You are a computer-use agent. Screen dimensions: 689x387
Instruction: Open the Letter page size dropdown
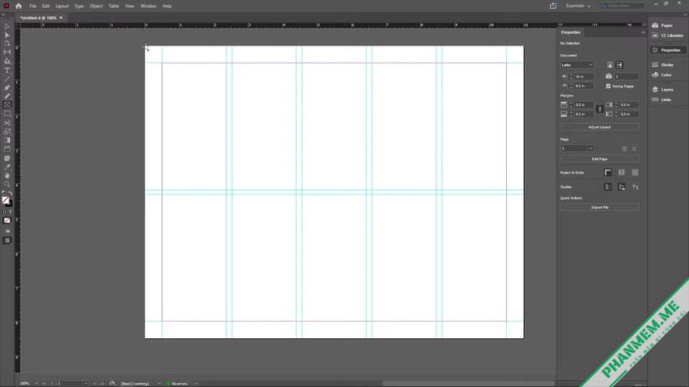point(577,65)
